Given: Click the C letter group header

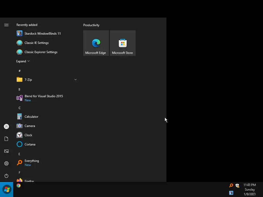Looking at the screenshot, I should point(20,108).
